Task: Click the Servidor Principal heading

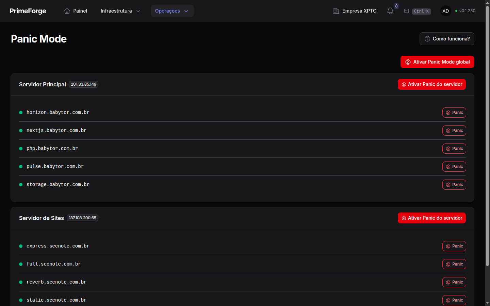Action: click(x=43, y=84)
